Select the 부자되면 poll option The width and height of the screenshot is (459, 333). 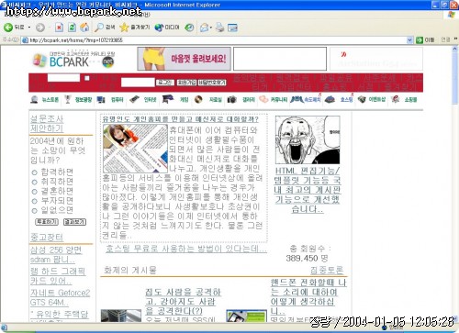pos(34,201)
